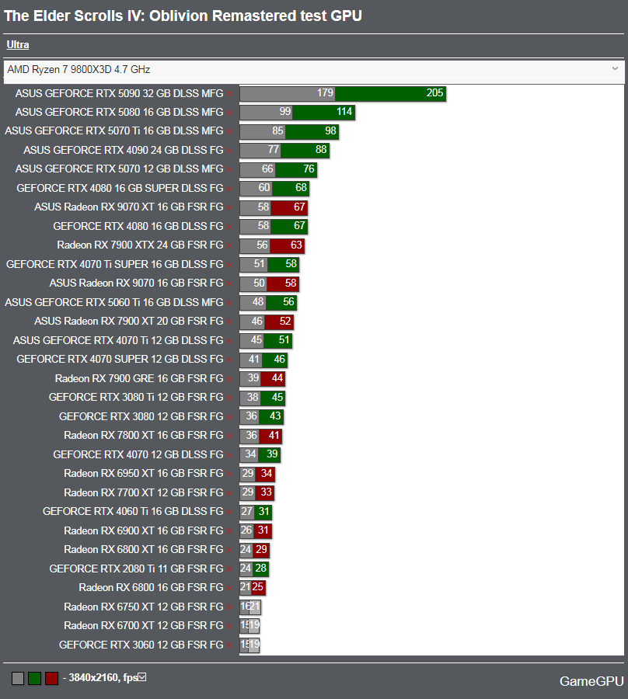Click the "ASUS GEFORCE RTX 5090 32 GB DLSS MFG" label
The width and height of the screenshot is (628, 699).
(119, 94)
